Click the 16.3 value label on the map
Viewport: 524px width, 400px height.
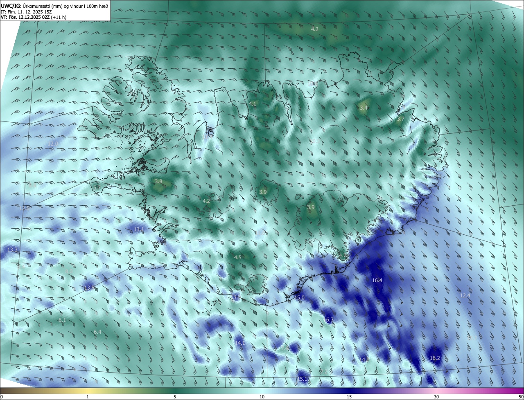(x=328, y=319)
